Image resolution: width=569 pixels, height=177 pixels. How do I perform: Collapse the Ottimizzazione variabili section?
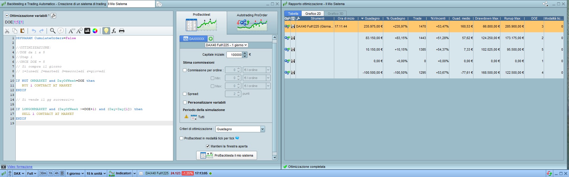7,16
